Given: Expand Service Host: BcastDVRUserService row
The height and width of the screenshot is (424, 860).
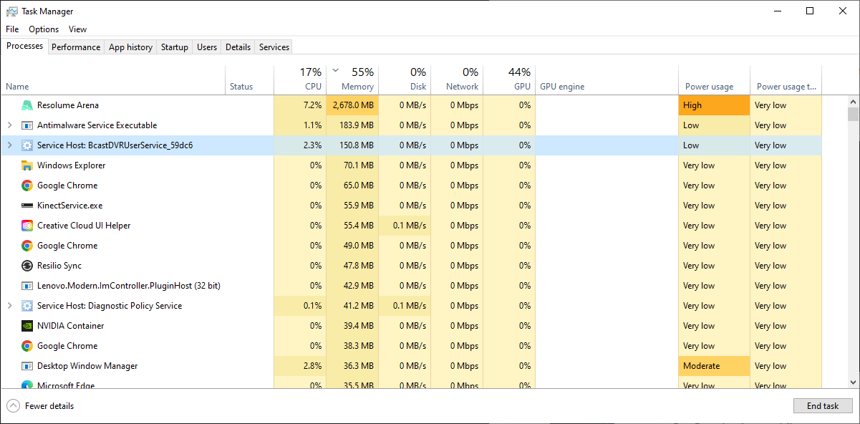Looking at the screenshot, I should (x=9, y=145).
